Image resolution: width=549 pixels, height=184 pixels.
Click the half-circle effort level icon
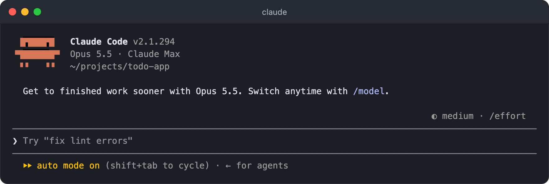[434, 116]
